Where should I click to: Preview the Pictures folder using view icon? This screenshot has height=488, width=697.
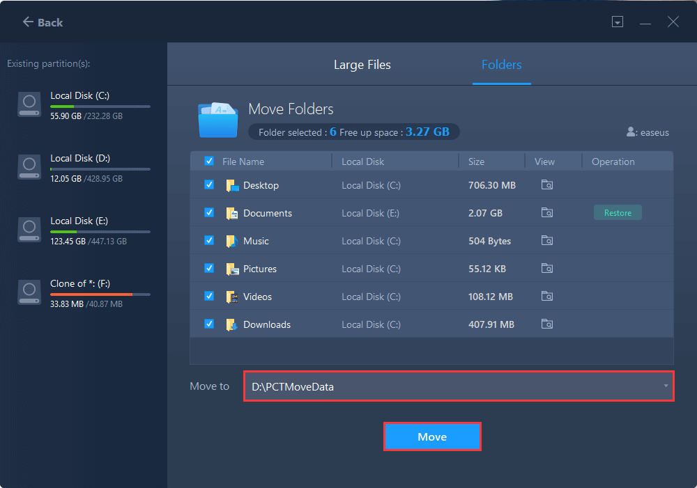(x=547, y=269)
